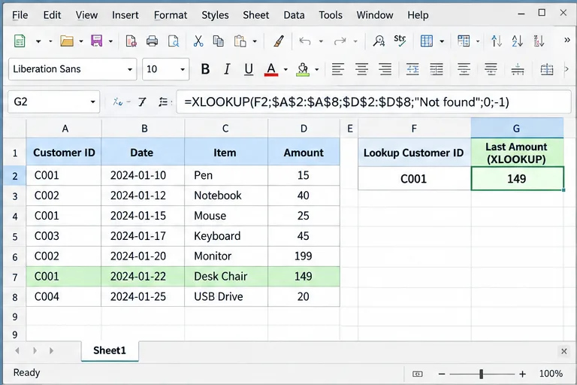577x385 pixels.
Task: Open a file with the folder icon
Action: 67,41
